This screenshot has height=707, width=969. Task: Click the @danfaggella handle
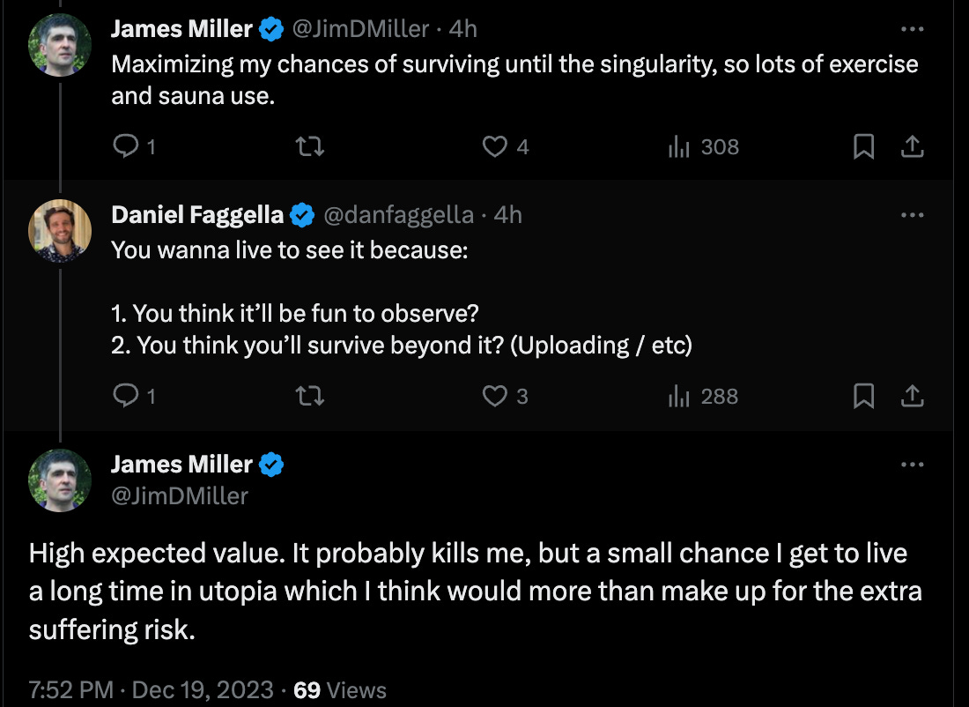tap(399, 214)
